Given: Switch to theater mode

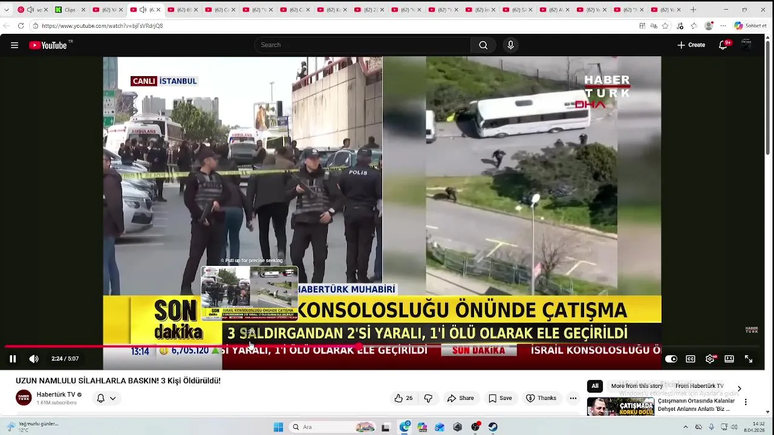Looking at the screenshot, I should click(729, 359).
